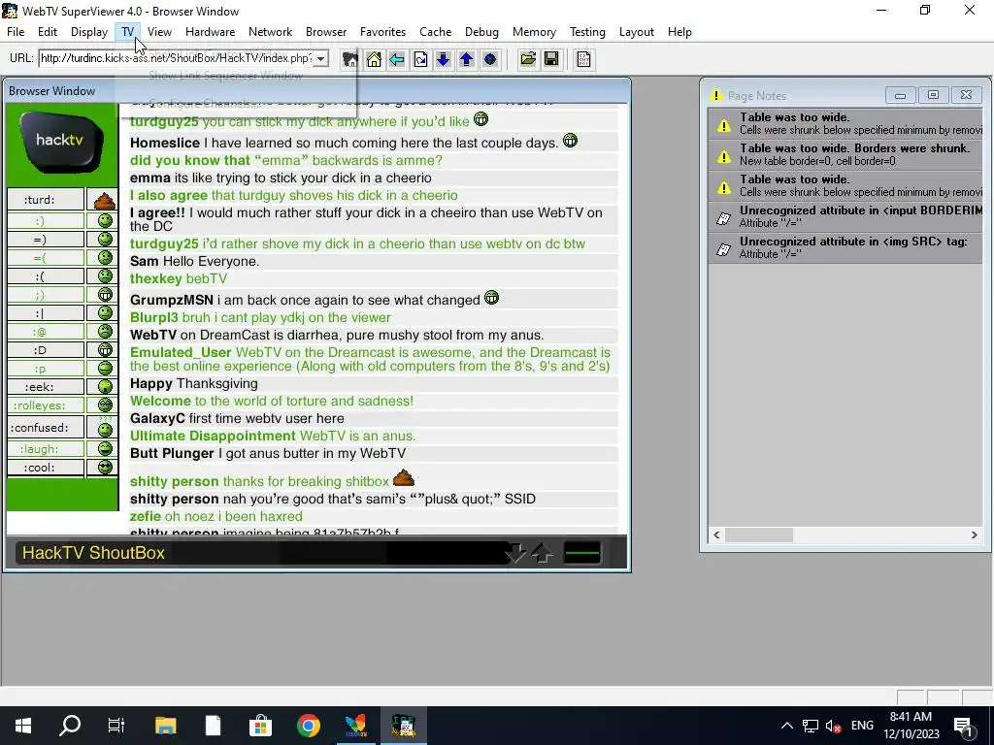Select the 'Borders were shrunk' page note
Image resolution: width=994 pixels, height=745 pixels.
(845, 154)
